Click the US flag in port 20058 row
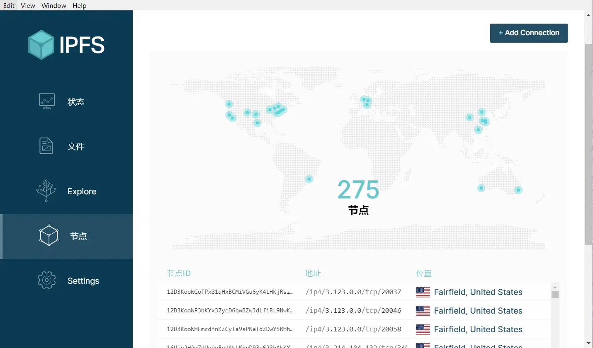593x348 pixels. pos(423,329)
